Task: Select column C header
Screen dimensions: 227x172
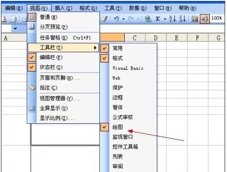Action: pyautogui.click(x=135, y=38)
